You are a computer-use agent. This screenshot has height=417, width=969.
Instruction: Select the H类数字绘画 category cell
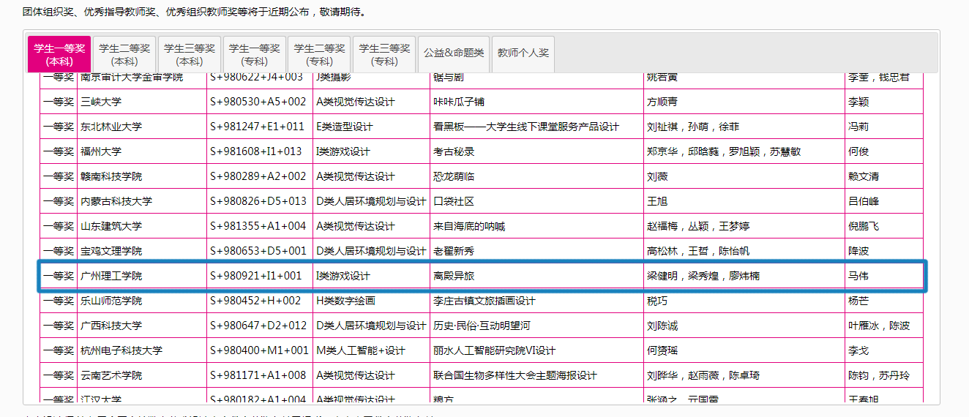(x=345, y=301)
